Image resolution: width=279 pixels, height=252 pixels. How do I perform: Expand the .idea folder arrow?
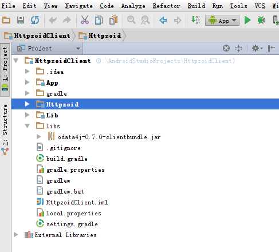pos(27,72)
